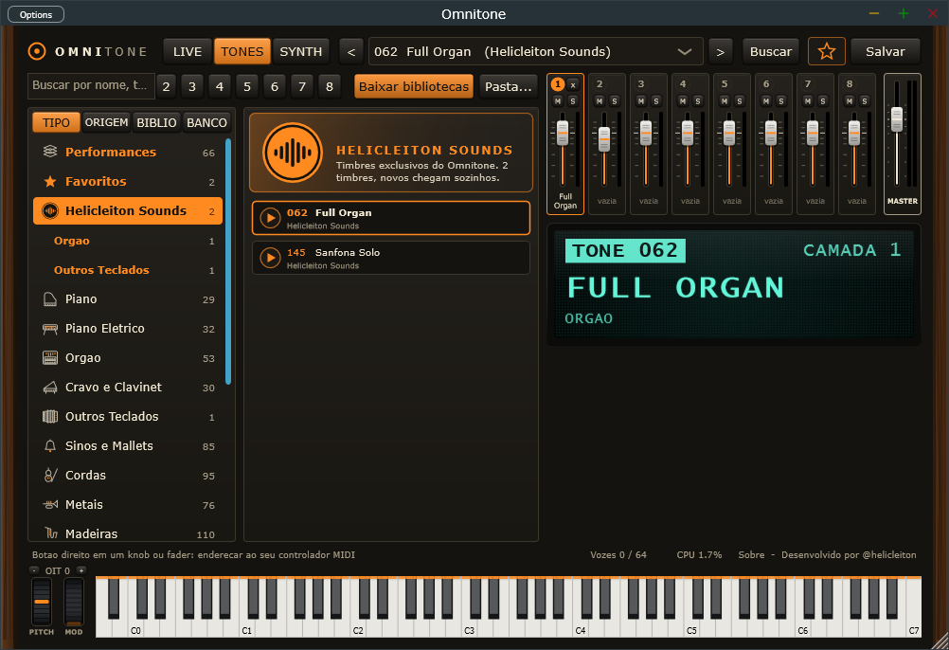Click the Cordas violin icon
Viewport: 949px width, 650px height.
click(50, 475)
